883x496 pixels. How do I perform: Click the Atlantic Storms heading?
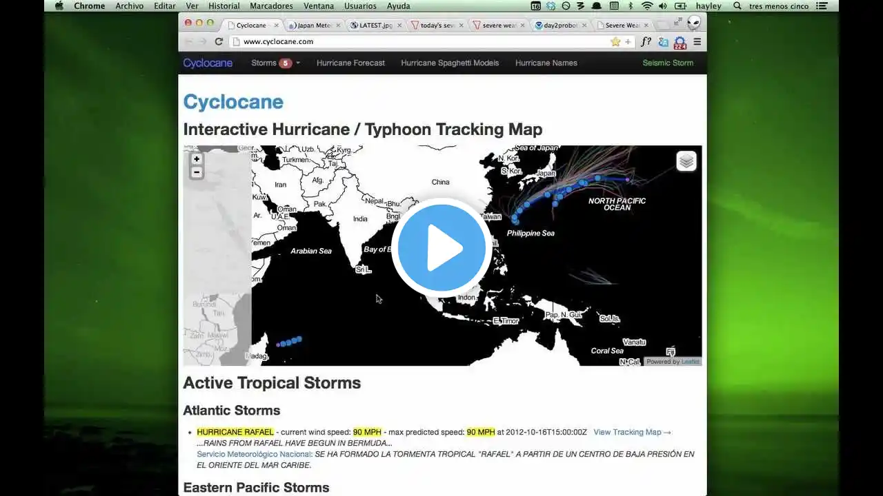tap(232, 411)
